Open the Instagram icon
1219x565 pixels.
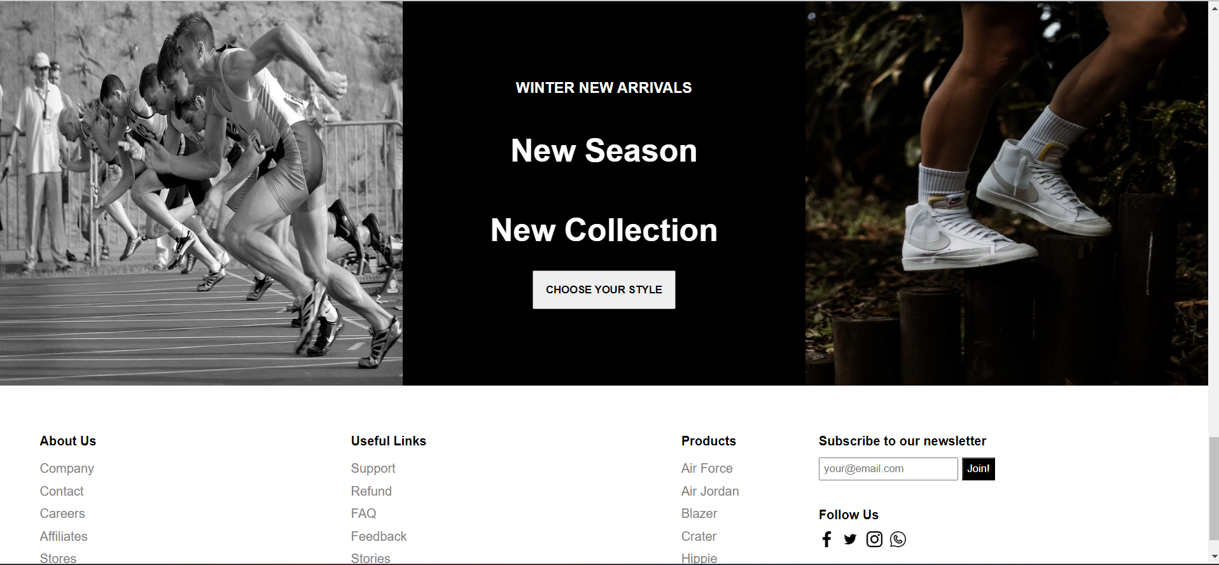click(874, 540)
